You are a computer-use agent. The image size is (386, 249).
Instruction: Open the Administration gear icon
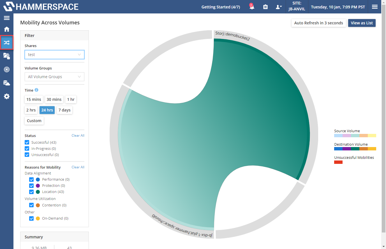(7, 96)
